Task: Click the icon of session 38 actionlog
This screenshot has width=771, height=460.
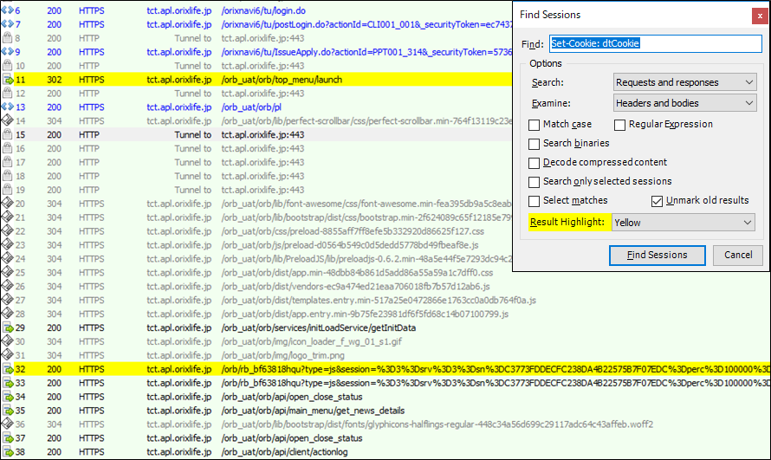Action: coord(8,452)
